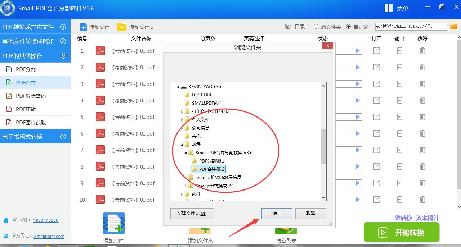461x247 pixels.
Task: Open the output directory folder icon
Action: tap(453, 26)
